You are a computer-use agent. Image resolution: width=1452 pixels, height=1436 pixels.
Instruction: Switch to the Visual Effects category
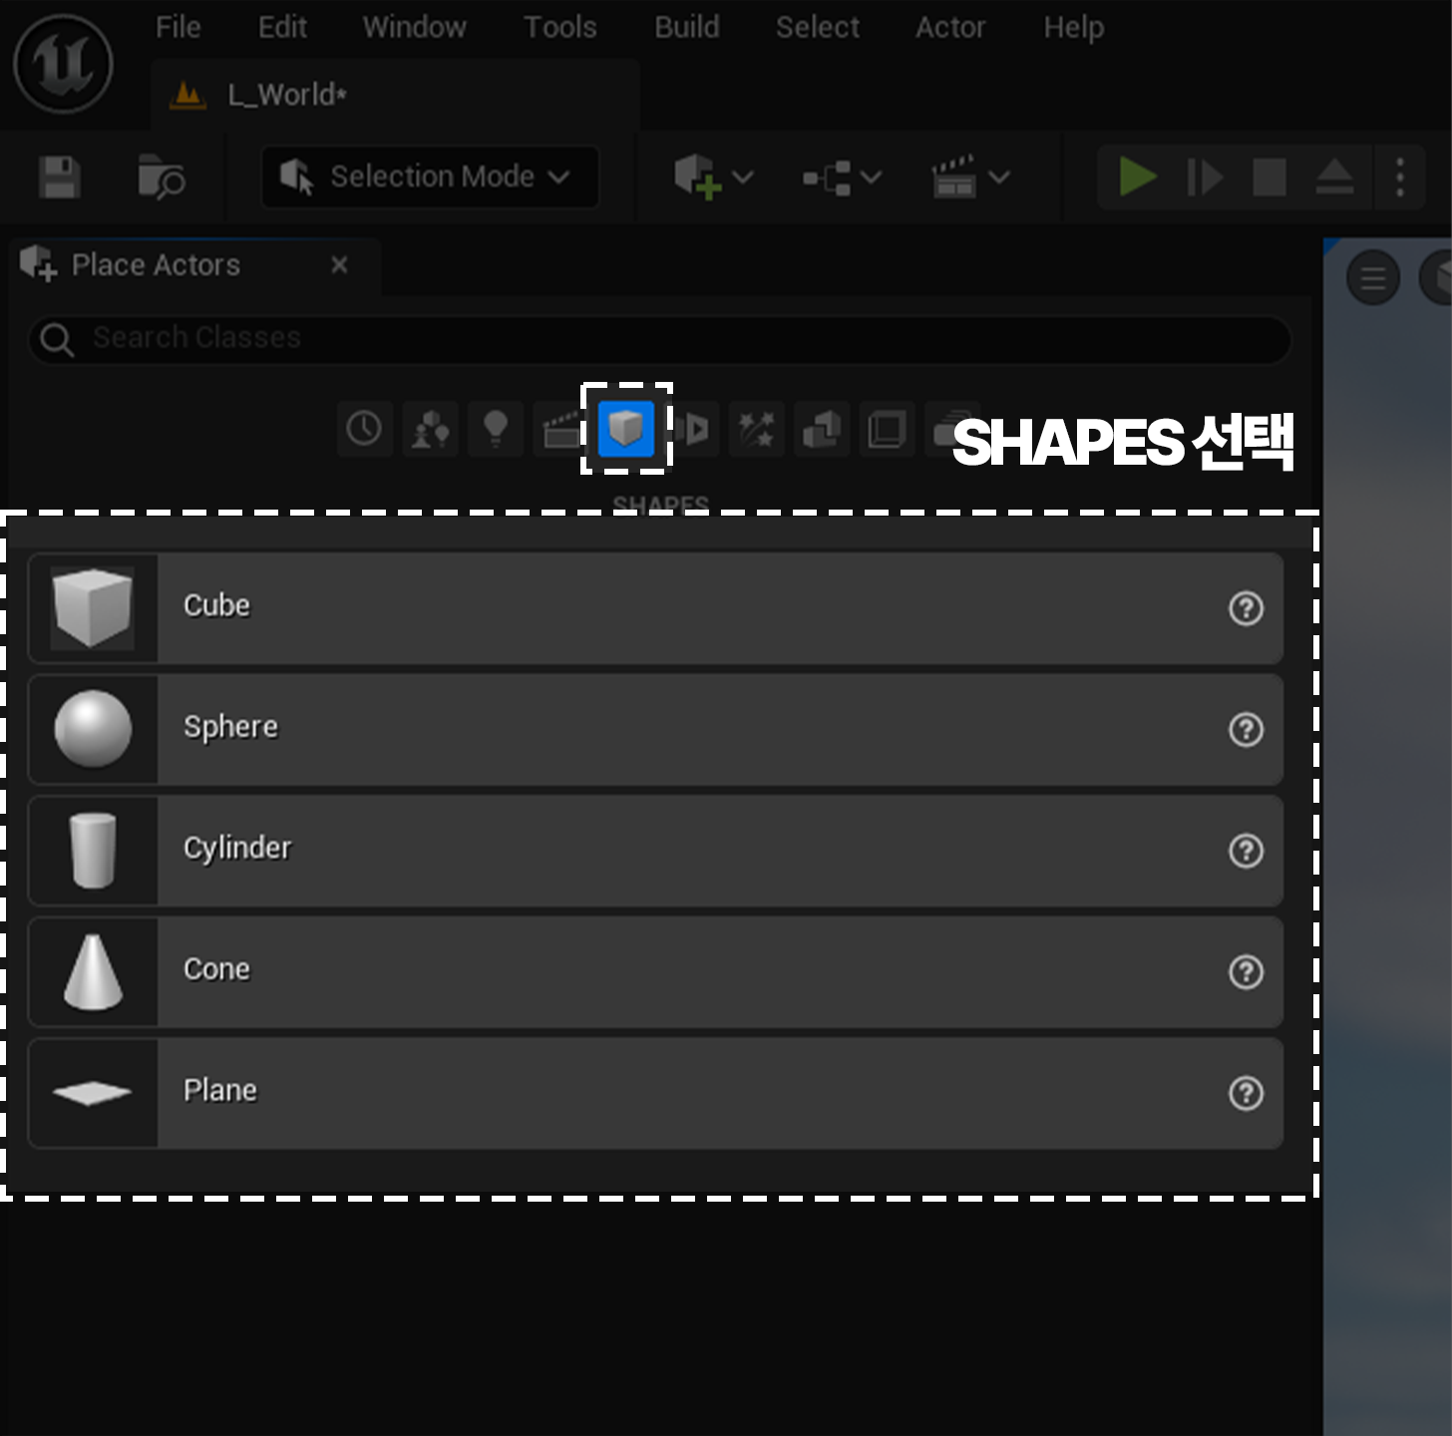tap(757, 429)
